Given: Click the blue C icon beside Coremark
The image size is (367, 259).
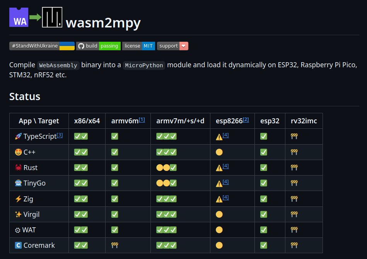Looking at the screenshot, I should point(18,245).
